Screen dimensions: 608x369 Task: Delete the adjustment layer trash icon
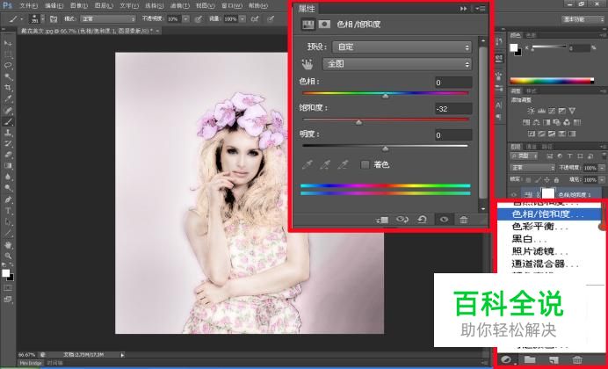click(x=463, y=220)
